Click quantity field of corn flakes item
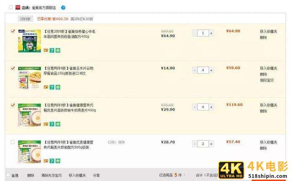The width and height of the screenshot is (292, 181). 203,70
